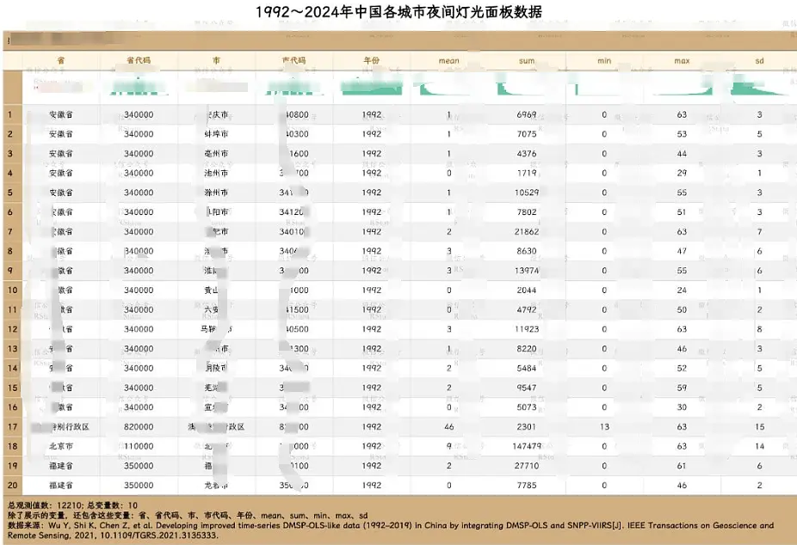Click the sum value 4792

pyautogui.click(x=527, y=309)
